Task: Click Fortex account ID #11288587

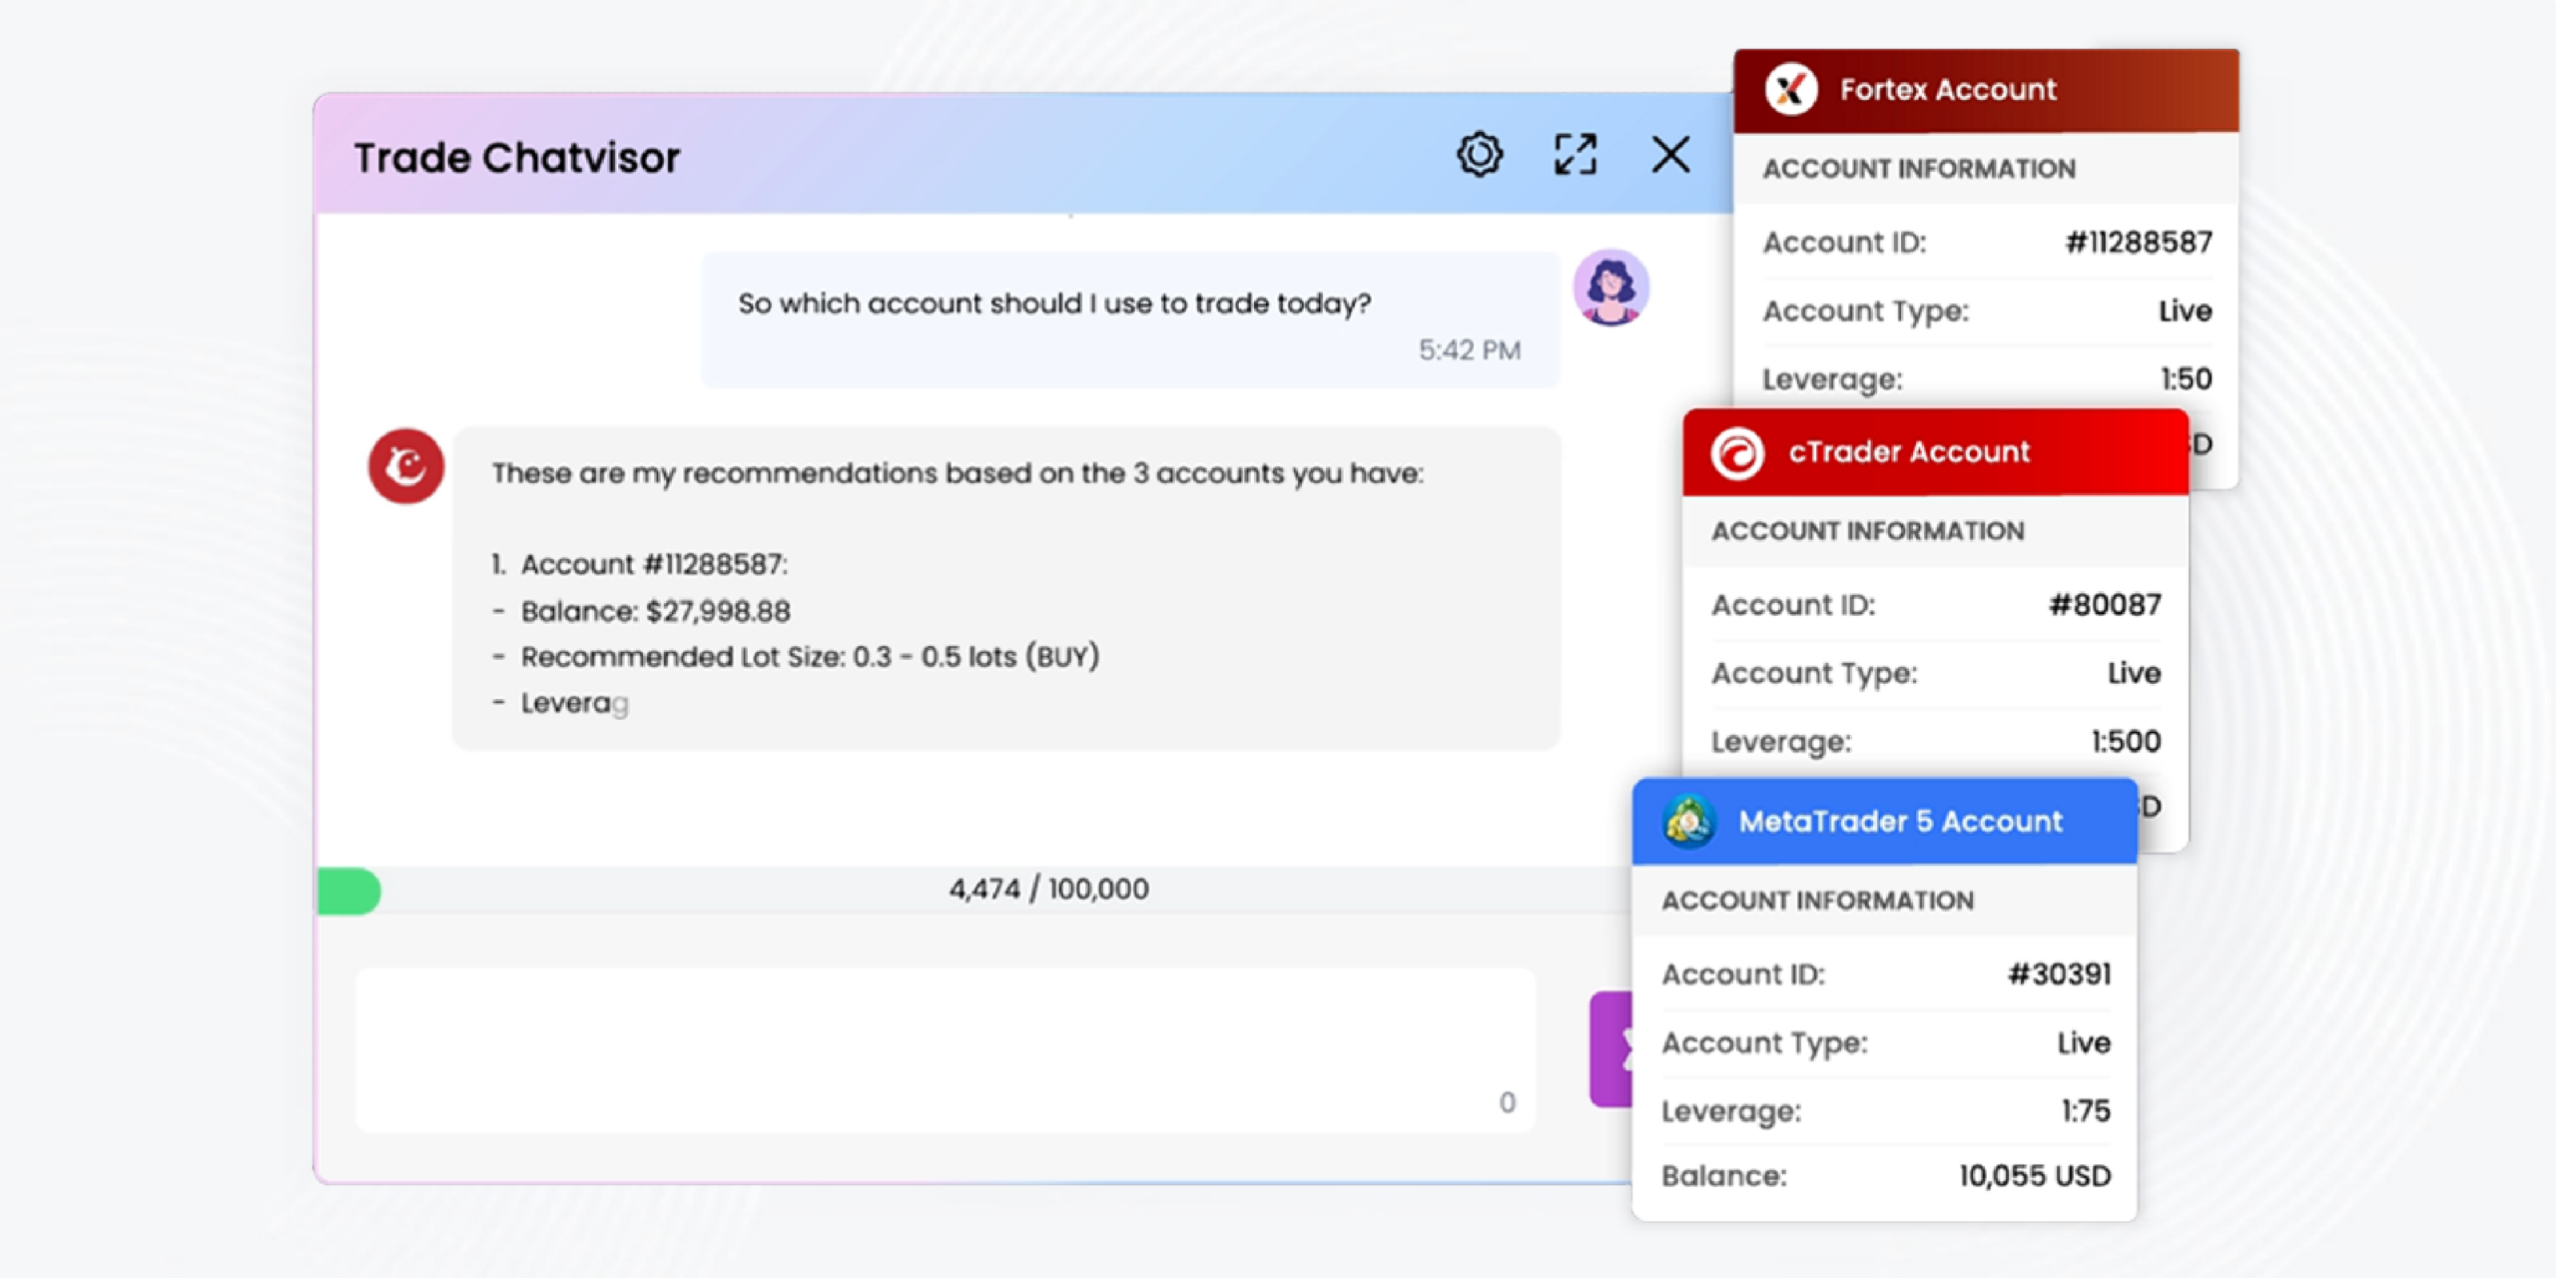Action: (2138, 243)
